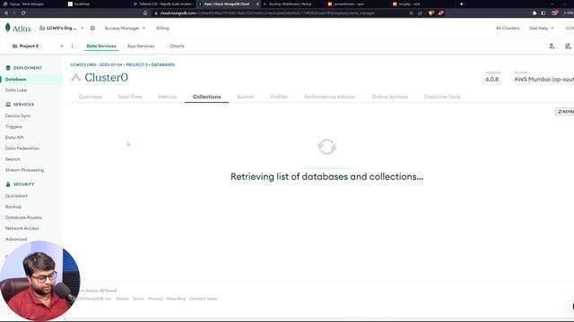Image resolution: width=574 pixels, height=322 pixels.
Task: Click the Brave shields icon
Action: pos(431,13)
